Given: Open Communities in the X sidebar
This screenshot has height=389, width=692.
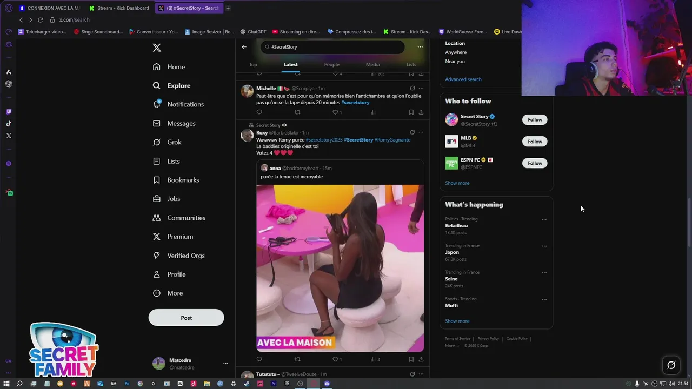Looking at the screenshot, I should 179,218.
